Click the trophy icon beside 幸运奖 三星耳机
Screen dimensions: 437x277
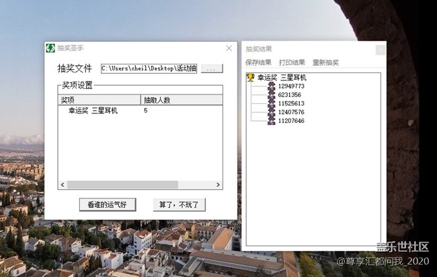click(x=251, y=77)
